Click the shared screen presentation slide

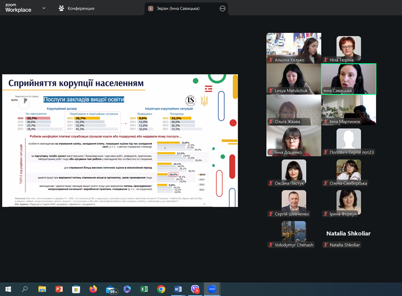(x=120, y=140)
